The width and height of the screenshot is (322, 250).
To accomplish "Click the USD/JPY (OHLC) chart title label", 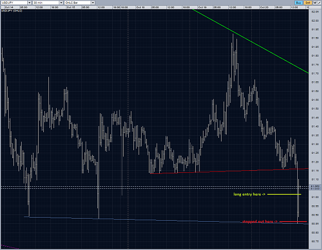I will click(12, 11).
